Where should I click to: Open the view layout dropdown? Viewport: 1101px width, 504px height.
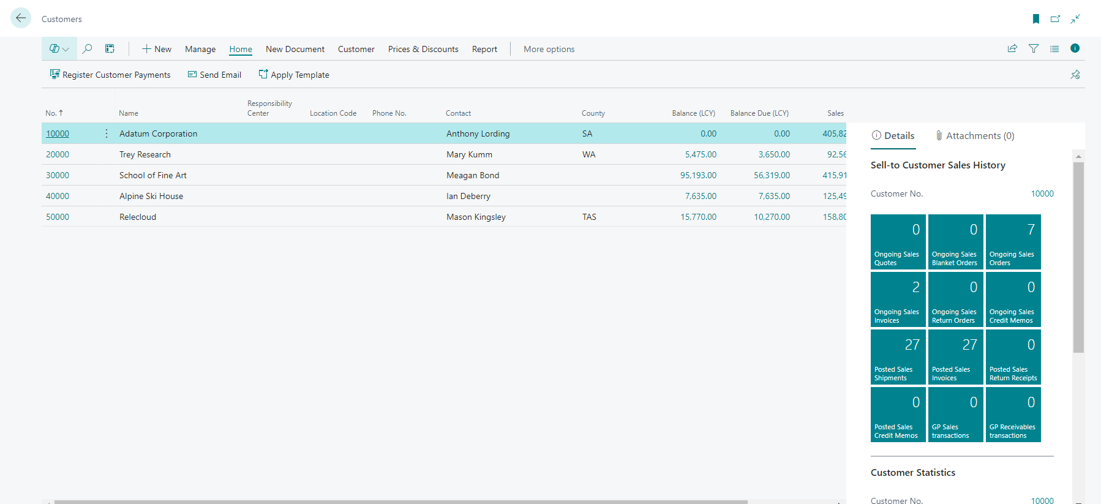coord(59,48)
